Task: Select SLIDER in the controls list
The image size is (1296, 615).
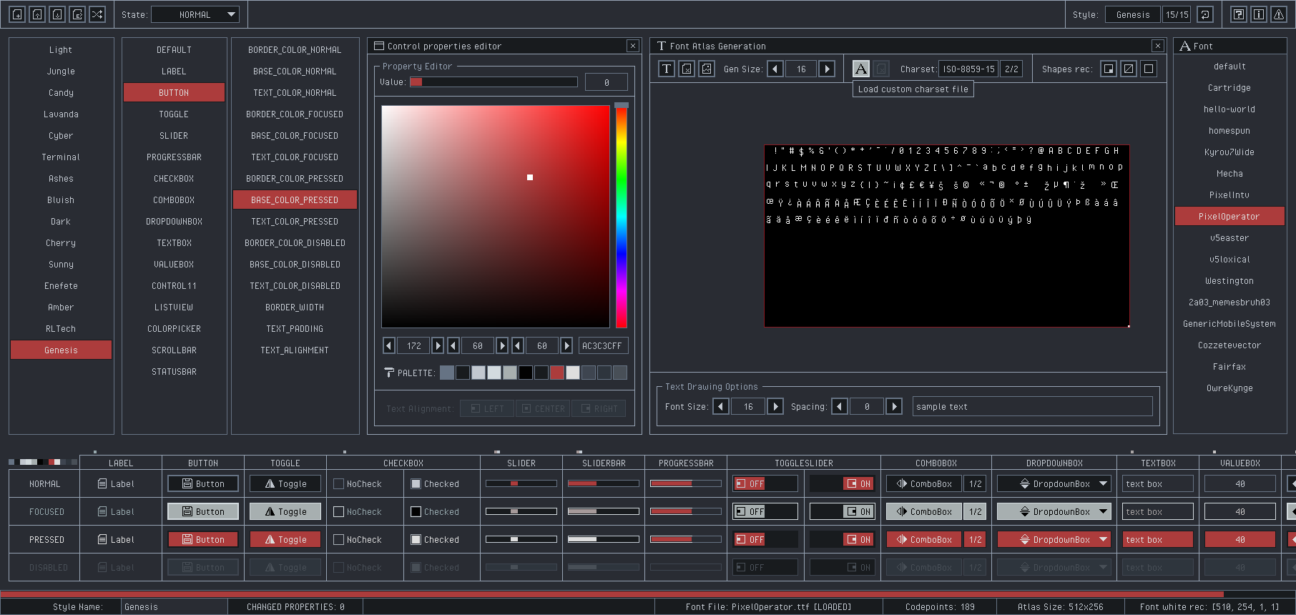Action: coord(174,136)
